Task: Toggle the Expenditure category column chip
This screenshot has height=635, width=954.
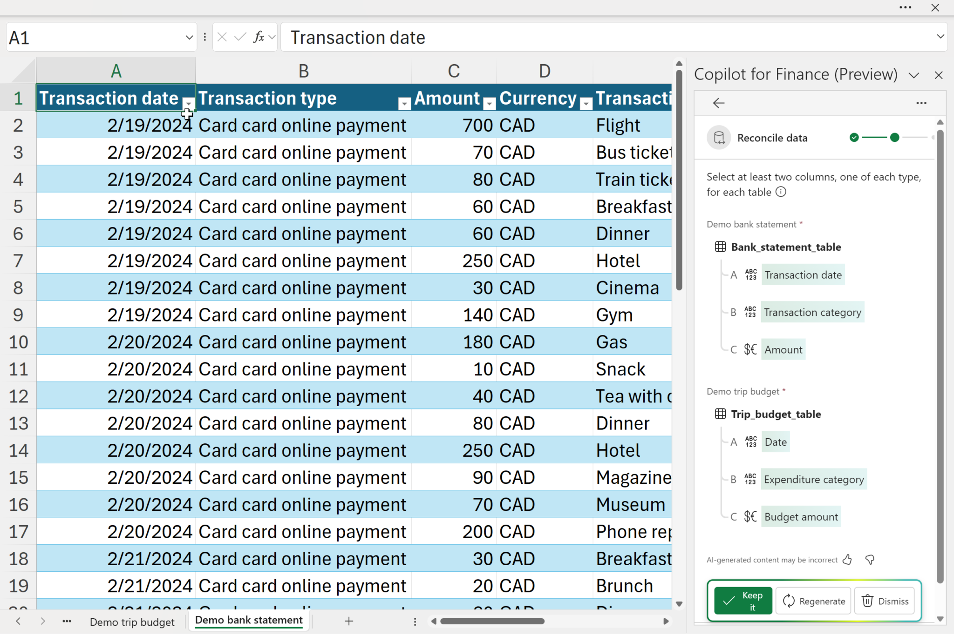Action: 813,480
